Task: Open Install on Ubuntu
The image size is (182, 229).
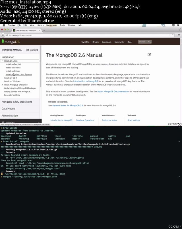Action: tap(13, 68)
